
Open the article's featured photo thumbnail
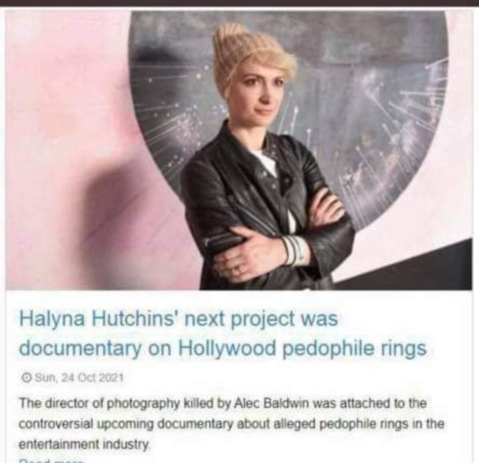[x=239, y=150]
